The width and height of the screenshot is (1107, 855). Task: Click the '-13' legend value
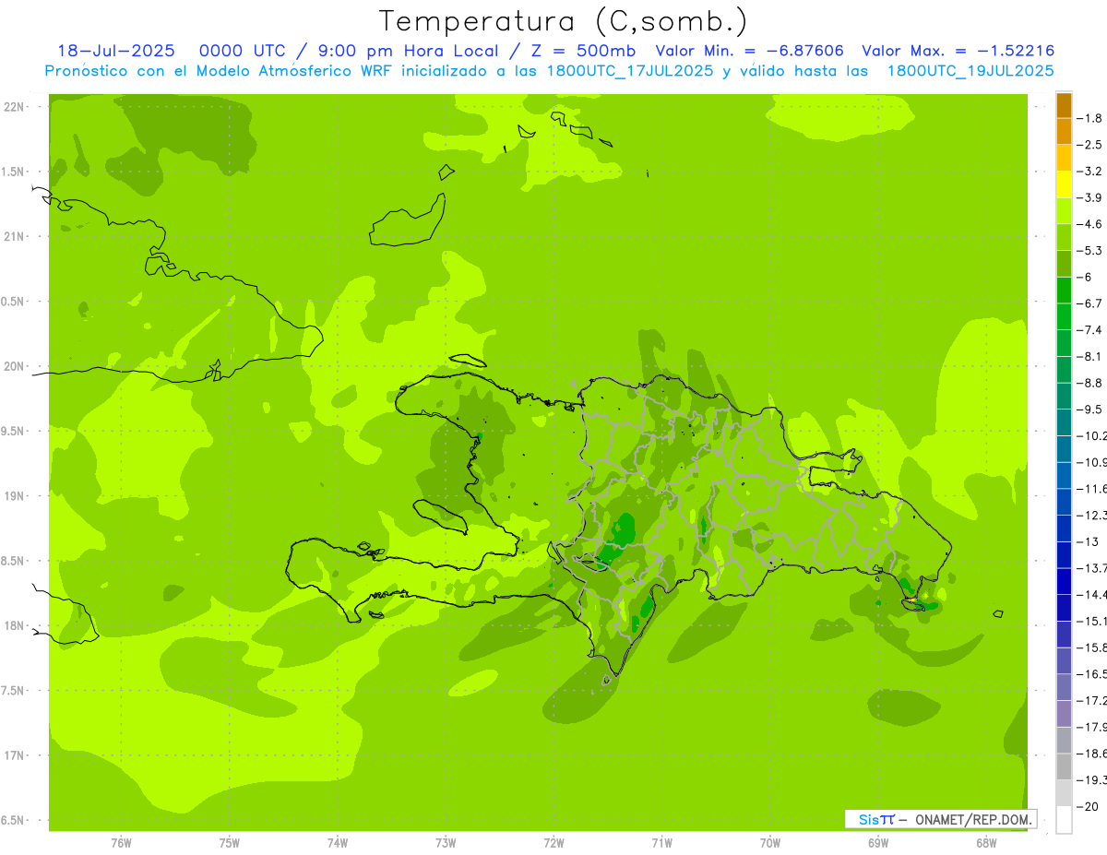(x=1087, y=542)
